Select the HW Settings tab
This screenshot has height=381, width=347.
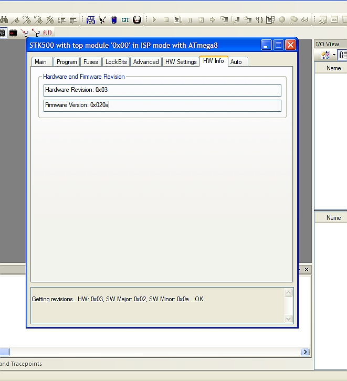[x=181, y=62]
